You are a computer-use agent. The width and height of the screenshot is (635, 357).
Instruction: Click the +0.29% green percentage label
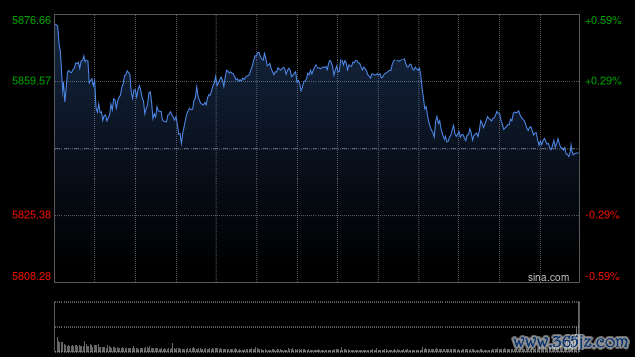pos(603,81)
